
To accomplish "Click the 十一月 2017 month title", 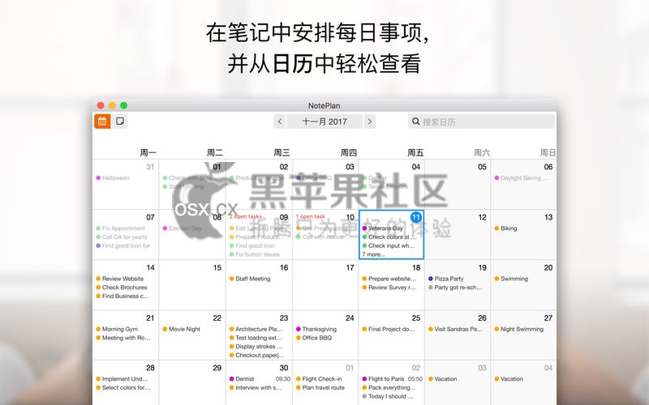I will tap(324, 122).
